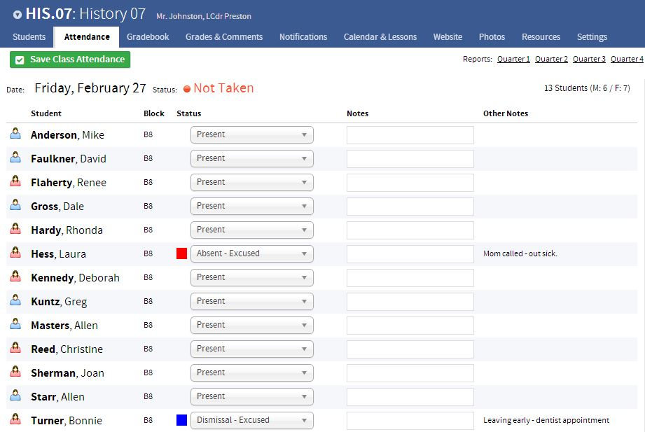Click the red swatch beside Laura Hess
This screenshot has width=645, height=432.
tap(182, 253)
